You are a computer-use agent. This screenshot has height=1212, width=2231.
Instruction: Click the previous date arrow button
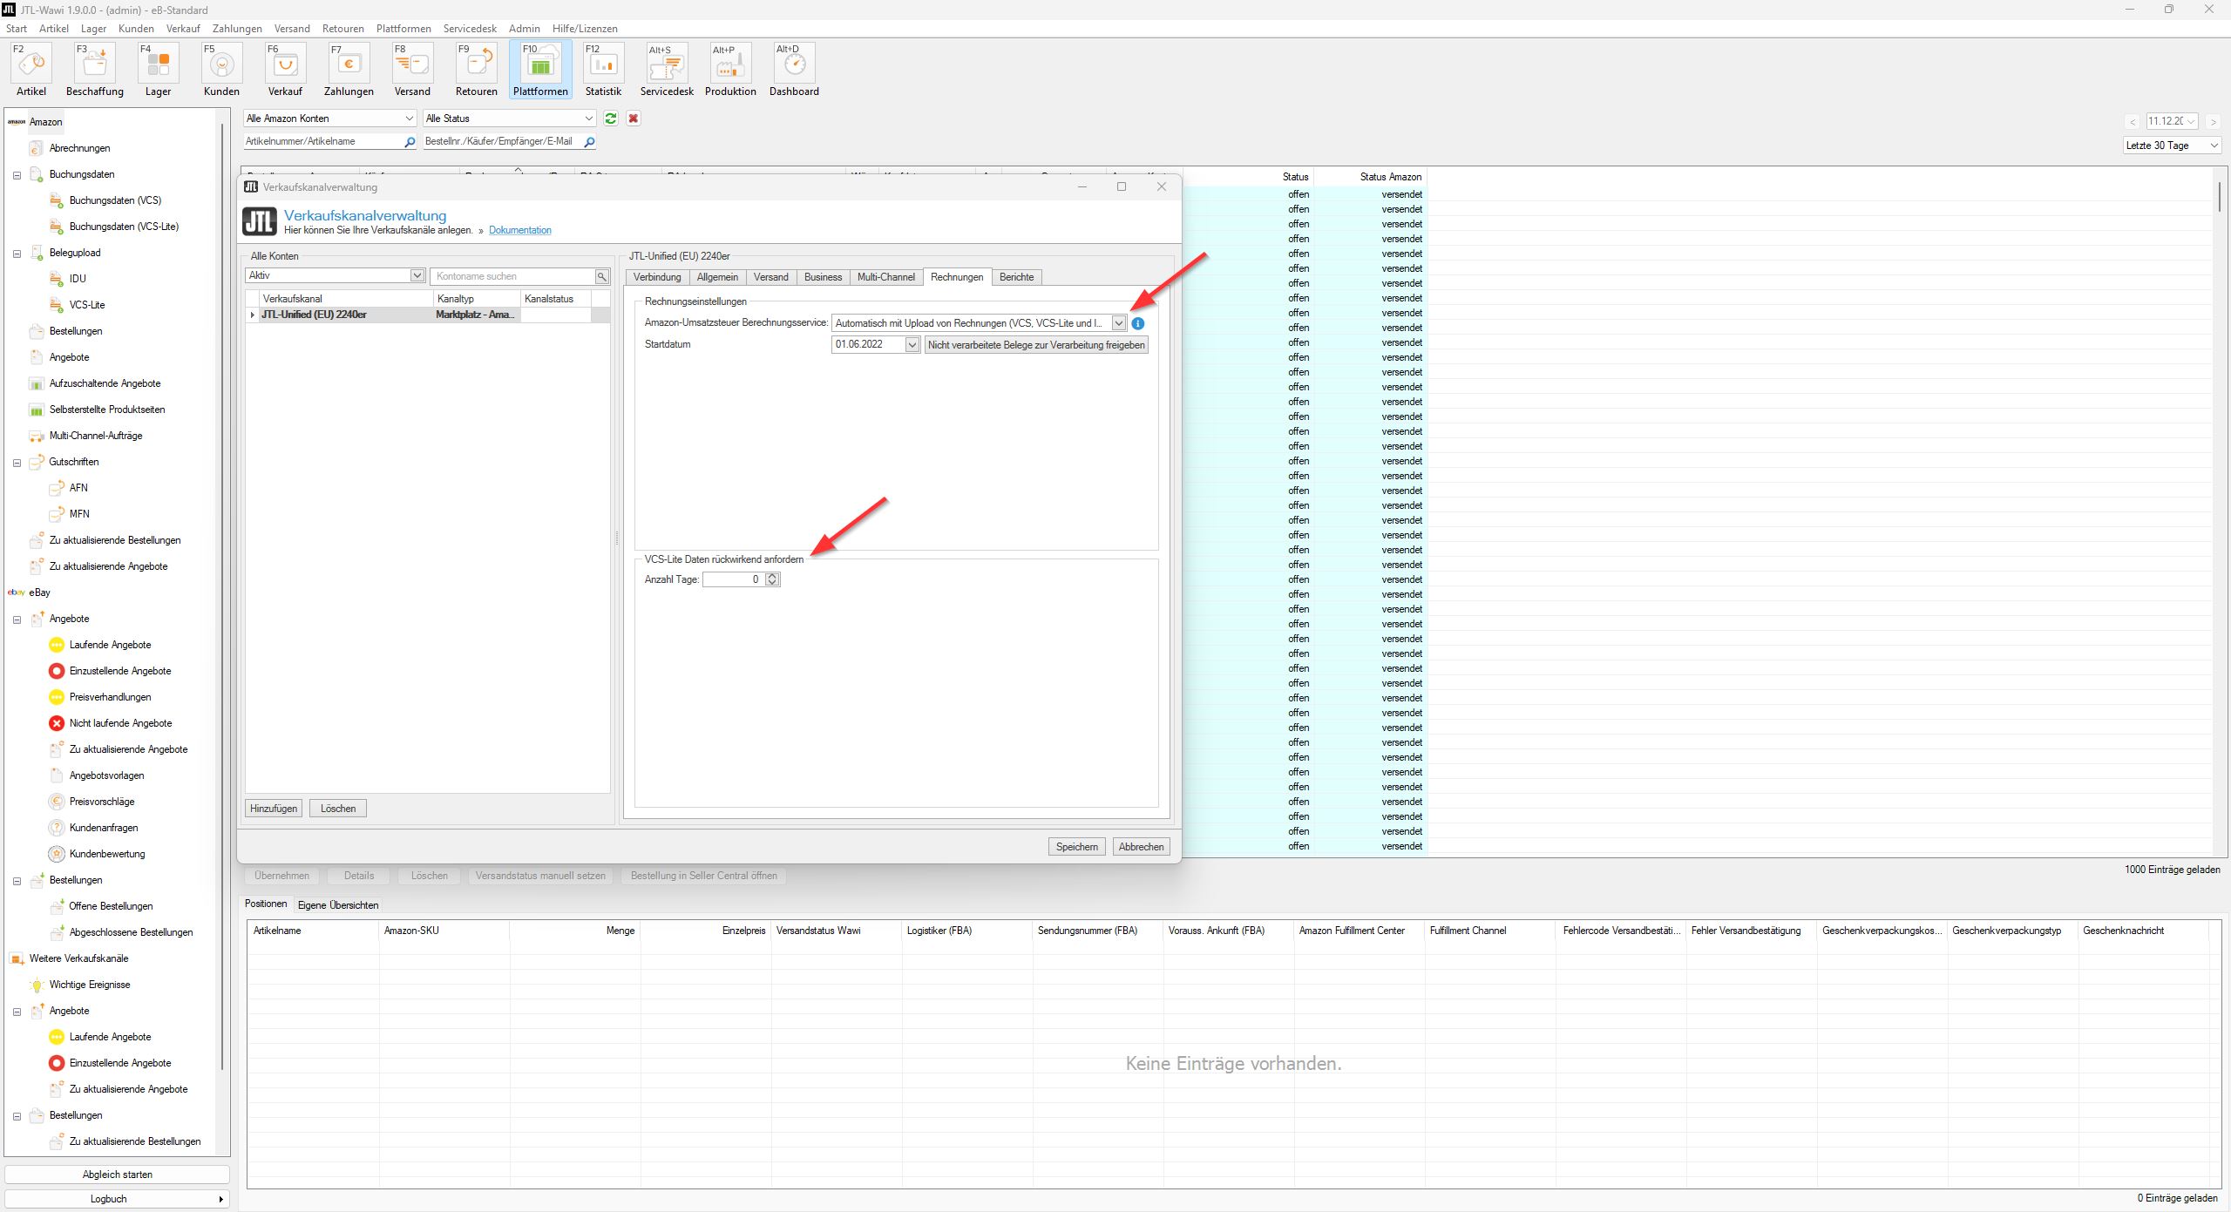[2133, 122]
